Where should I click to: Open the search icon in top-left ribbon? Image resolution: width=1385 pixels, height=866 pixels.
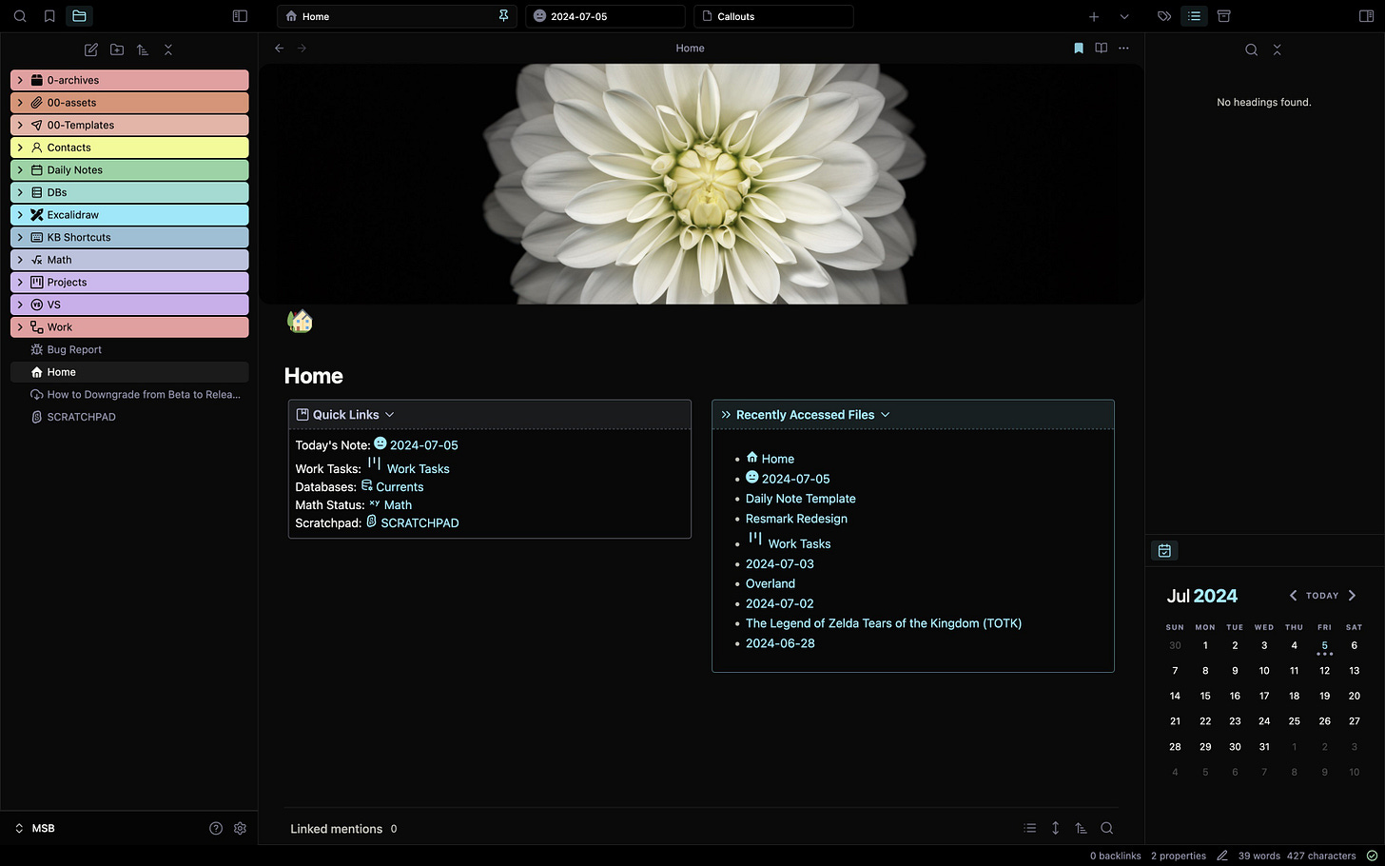click(x=20, y=16)
